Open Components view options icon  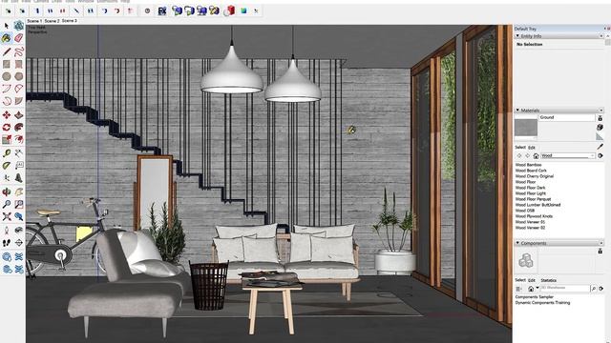pyautogui.click(x=518, y=289)
